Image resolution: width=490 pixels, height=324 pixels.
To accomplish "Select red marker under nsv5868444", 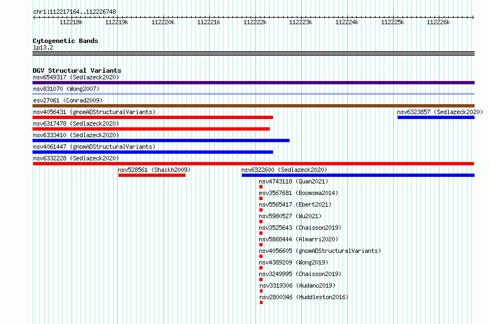I will point(261,245).
